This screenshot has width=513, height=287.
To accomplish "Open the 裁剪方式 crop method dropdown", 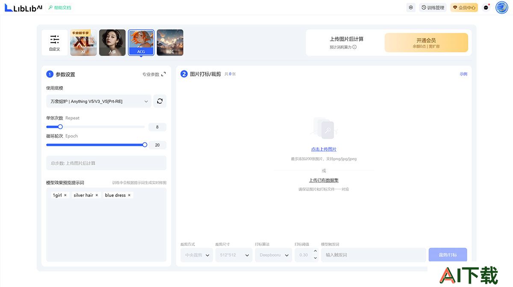I will 197,255.
